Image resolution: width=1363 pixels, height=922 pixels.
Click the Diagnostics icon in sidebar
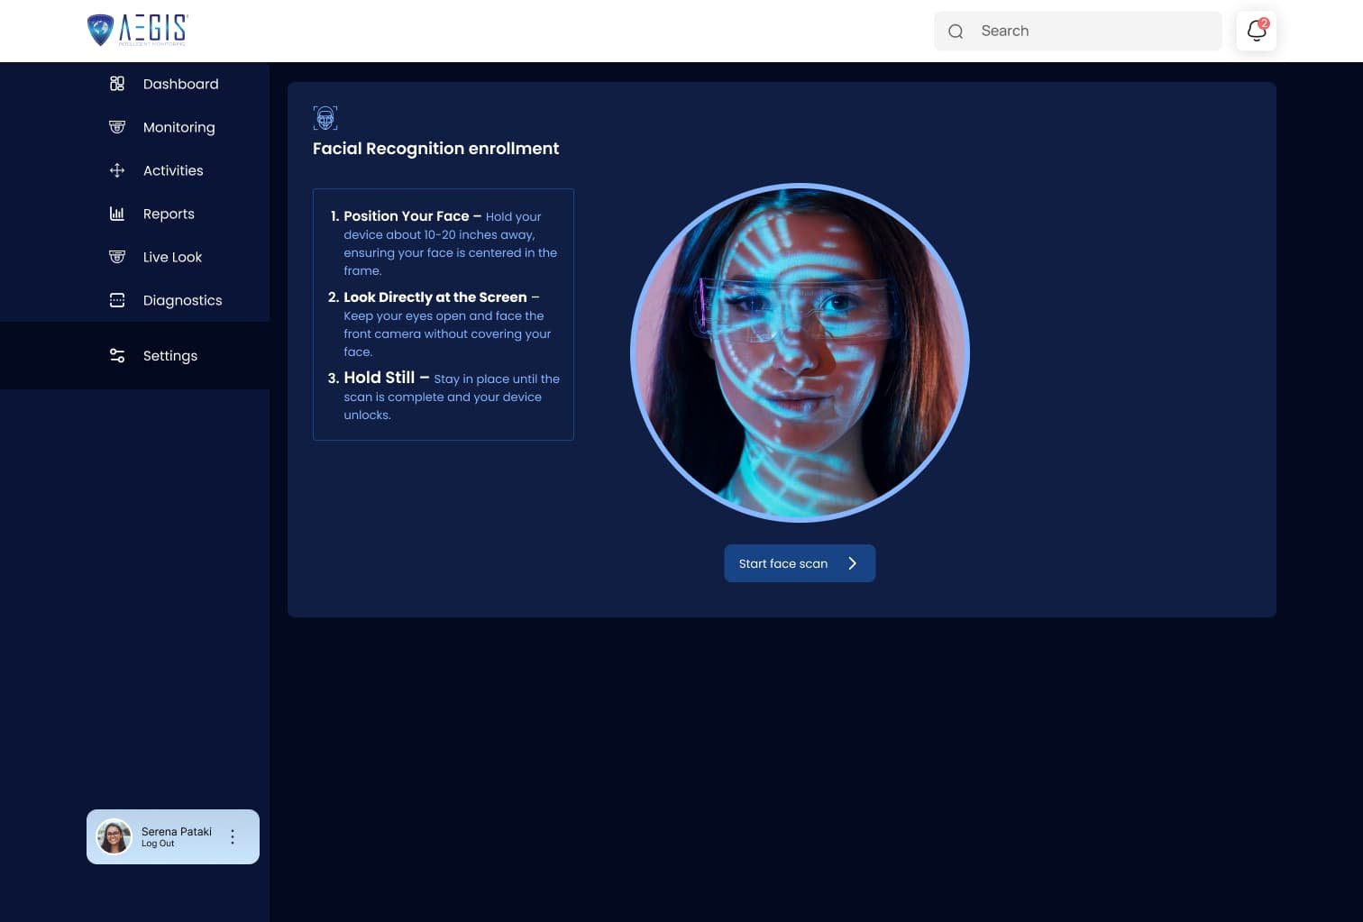117,300
